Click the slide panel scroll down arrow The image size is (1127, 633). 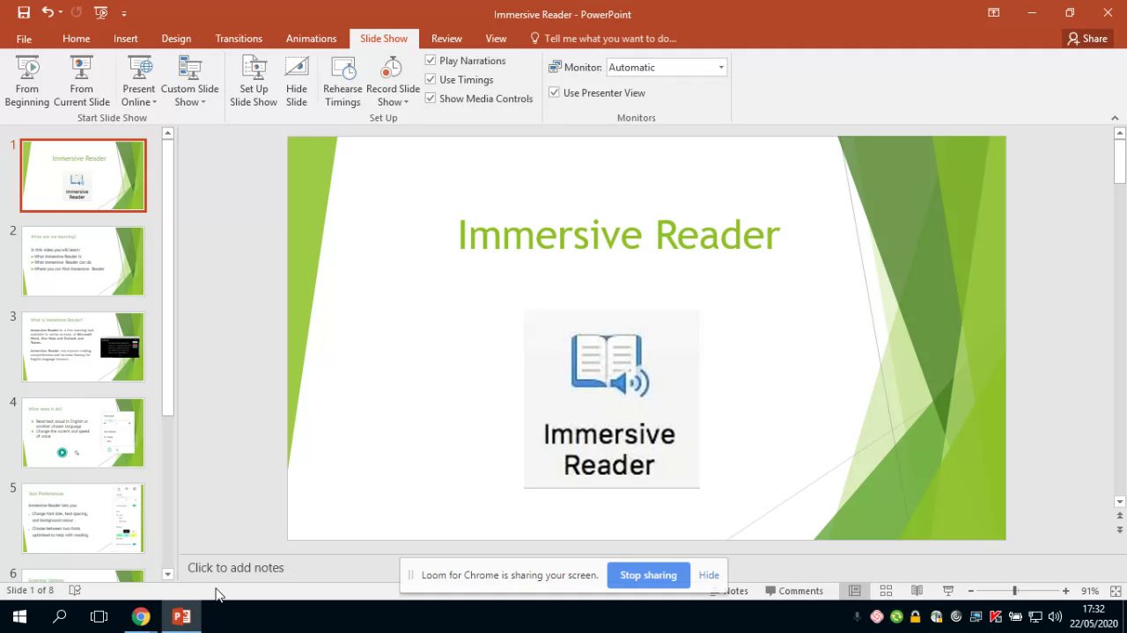pos(168,574)
